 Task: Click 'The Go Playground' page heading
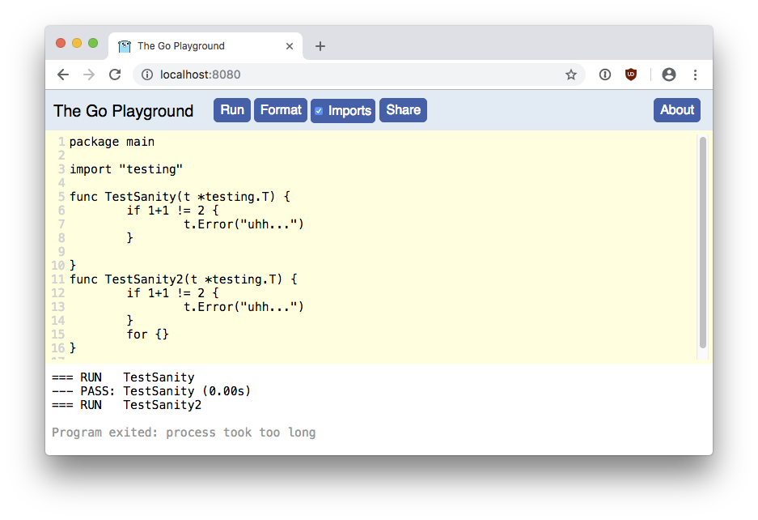pos(123,111)
